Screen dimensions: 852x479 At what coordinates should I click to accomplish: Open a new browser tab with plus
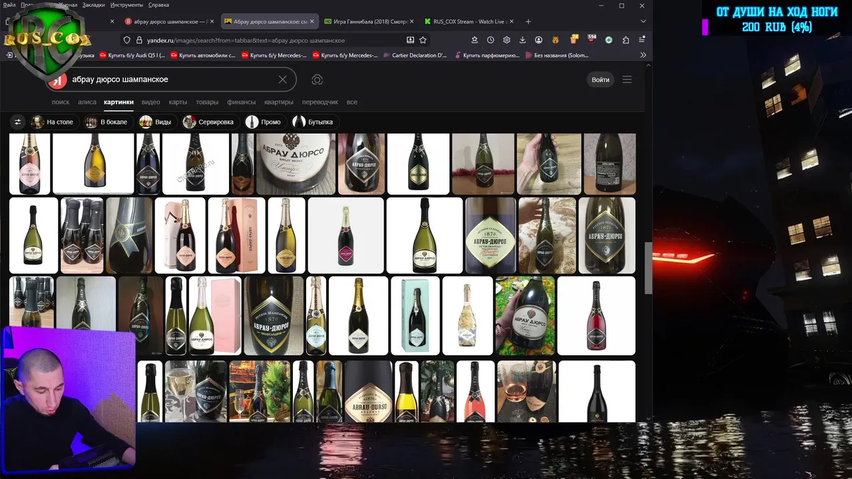pos(529,21)
